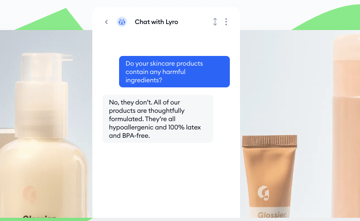Select Lyro's gray reply about hypoallergenic products
The height and width of the screenshot is (221, 360).
(158, 119)
